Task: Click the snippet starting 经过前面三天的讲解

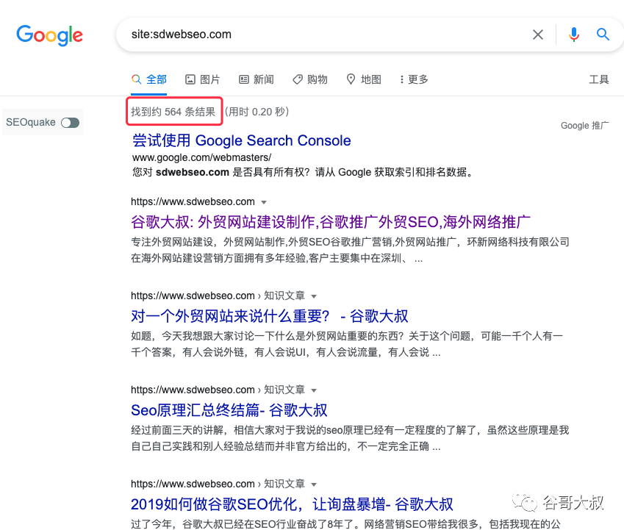Action: 350,438
